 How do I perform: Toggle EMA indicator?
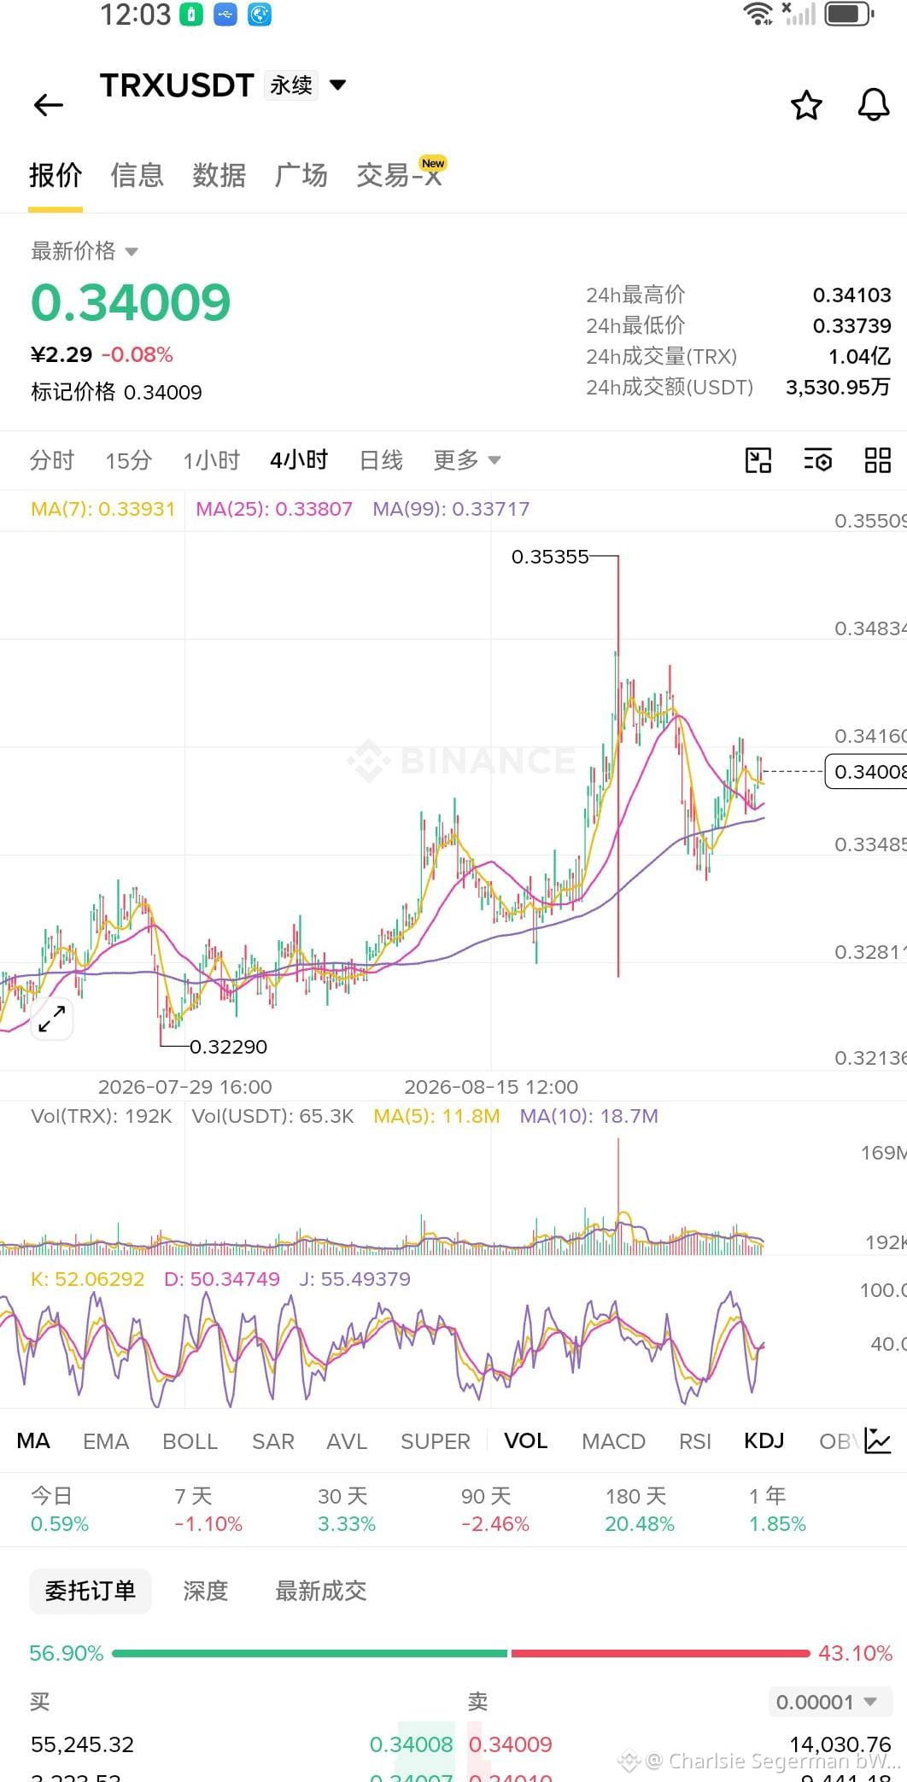106,1441
